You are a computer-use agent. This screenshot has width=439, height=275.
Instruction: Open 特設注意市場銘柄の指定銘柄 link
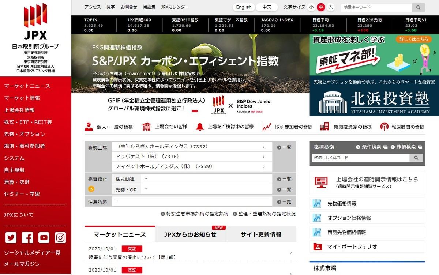[x=195, y=214]
